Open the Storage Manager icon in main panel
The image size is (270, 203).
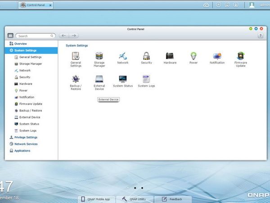[x=99, y=56]
